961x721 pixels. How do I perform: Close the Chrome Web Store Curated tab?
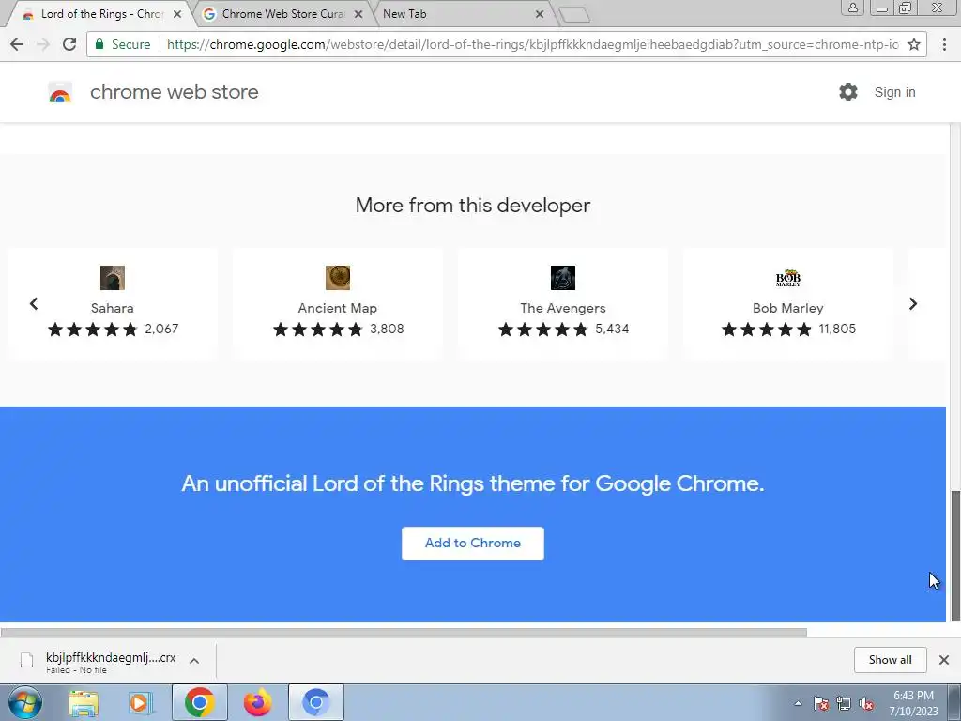point(358,14)
